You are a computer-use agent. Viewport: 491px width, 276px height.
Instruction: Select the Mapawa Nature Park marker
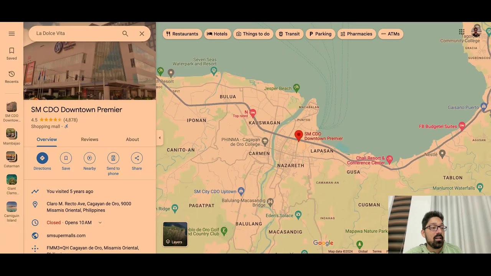pyautogui.click(x=359, y=244)
